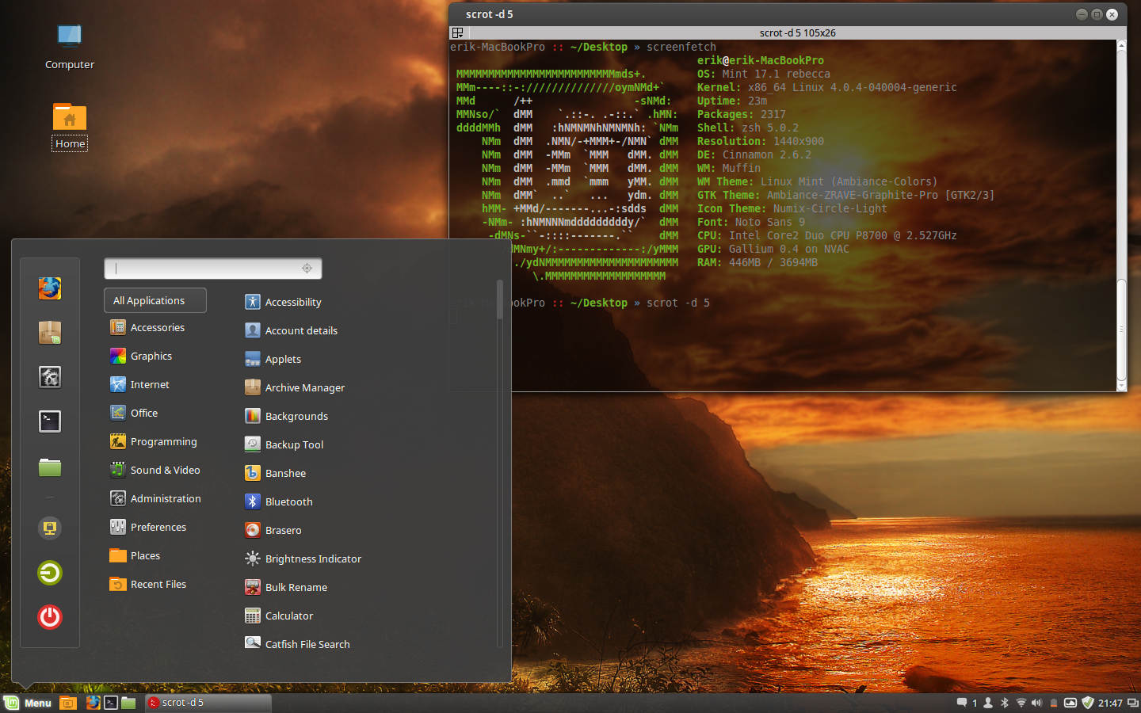The width and height of the screenshot is (1141, 713).
Task: Launch Terminal from the panel launcher
Action: 111,703
